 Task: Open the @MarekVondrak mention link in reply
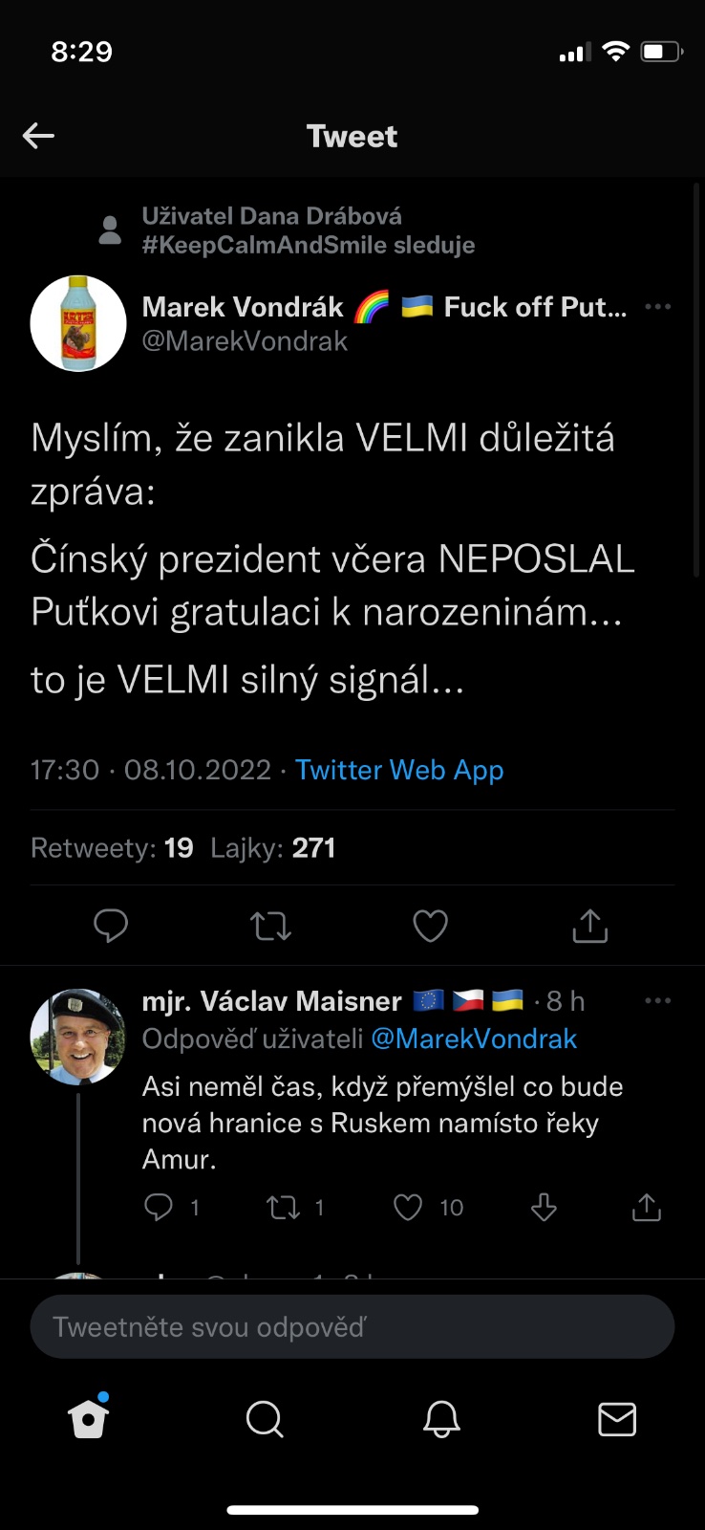[x=474, y=1038]
